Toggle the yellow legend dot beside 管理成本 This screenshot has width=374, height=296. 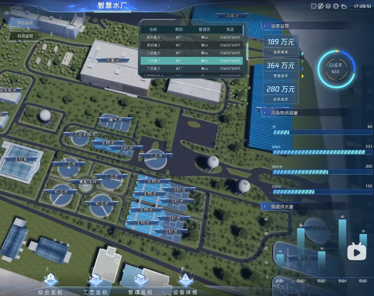(x=302, y=76)
